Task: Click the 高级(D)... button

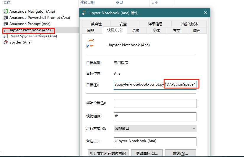Action: (180, 153)
